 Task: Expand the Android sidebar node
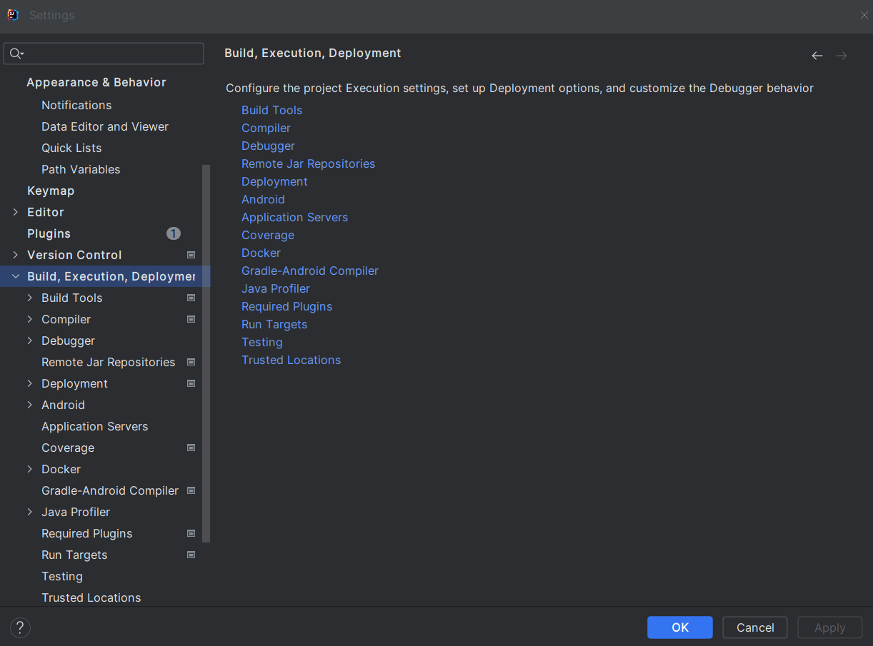tap(30, 405)
